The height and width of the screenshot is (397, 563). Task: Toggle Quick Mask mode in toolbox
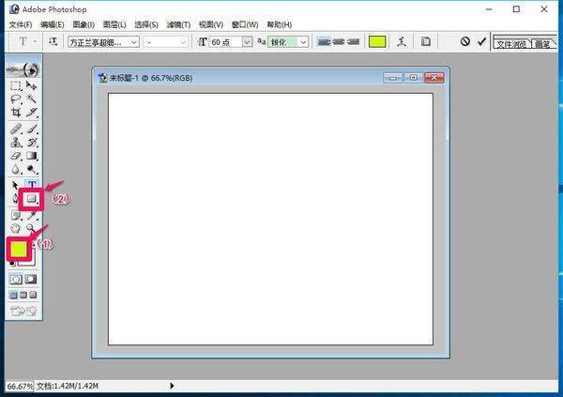pyautogui.click(x=31, y=279)
